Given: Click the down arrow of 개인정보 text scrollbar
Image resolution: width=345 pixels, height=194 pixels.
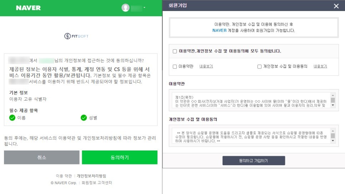Looking at the screenshot, I should click(333, 141).
